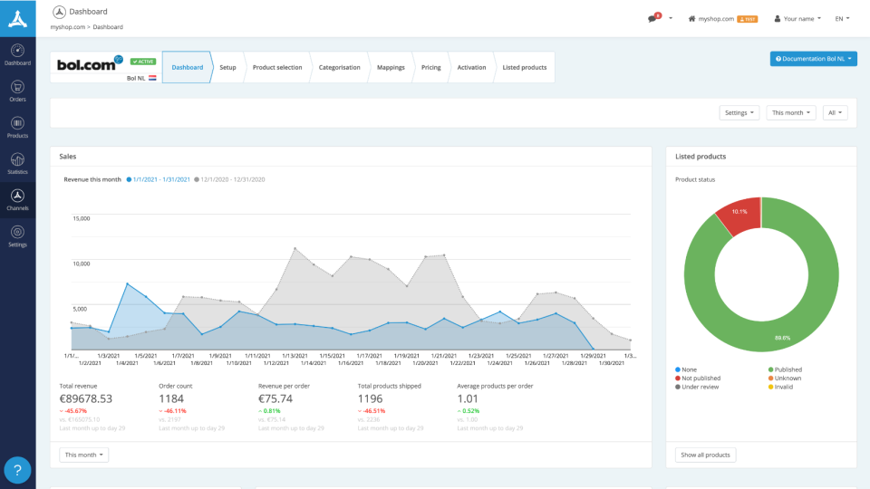
Task: Open Products in the sidebar
Action: pos(18,128)
